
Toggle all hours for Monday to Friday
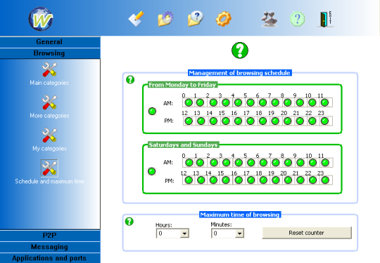152,112
